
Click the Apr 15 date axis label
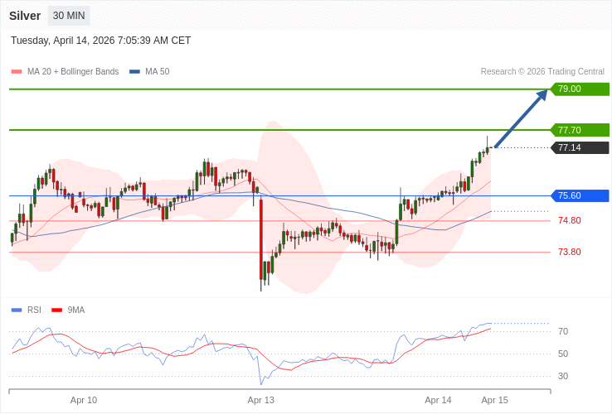pyautogui.click(x=495, y=401)
